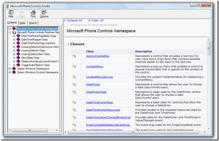Click the down arrow of the content scrollbar
219x141 pixels.
tap(208, 129)
